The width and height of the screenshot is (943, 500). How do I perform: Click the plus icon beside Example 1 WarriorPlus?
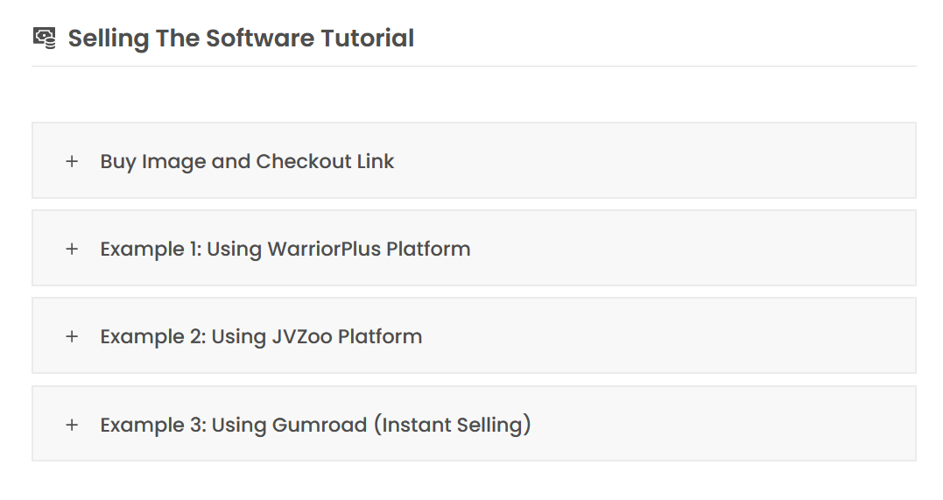tap(72, 249)
